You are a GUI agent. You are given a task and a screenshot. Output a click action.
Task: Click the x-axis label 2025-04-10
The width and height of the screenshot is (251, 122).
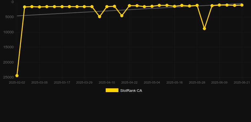(107, 83)
